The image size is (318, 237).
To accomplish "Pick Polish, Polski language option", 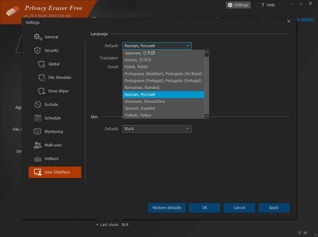I will [163, 67].
